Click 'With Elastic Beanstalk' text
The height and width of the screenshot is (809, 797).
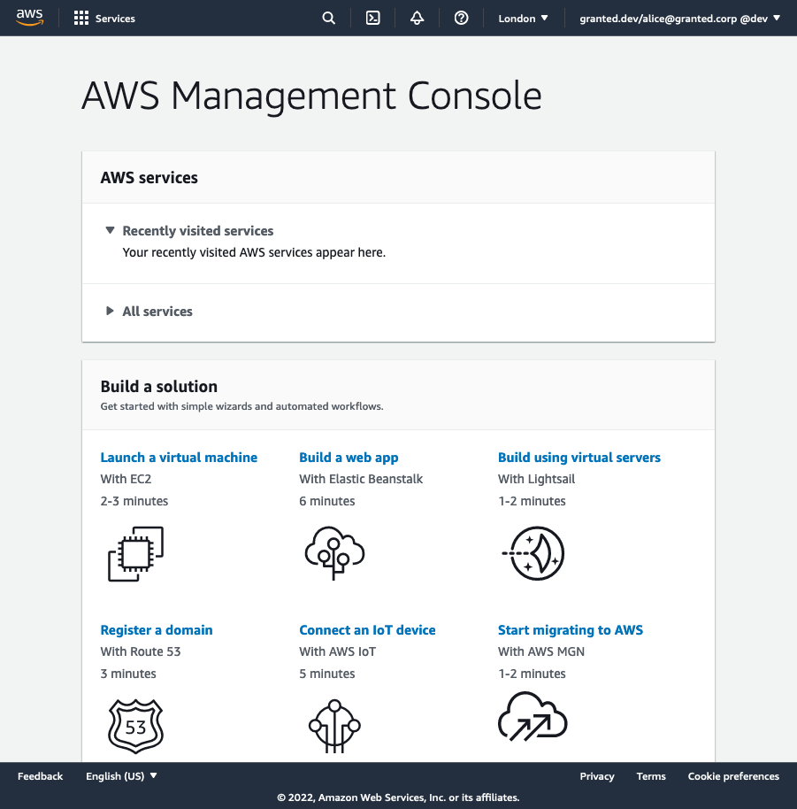361,480
